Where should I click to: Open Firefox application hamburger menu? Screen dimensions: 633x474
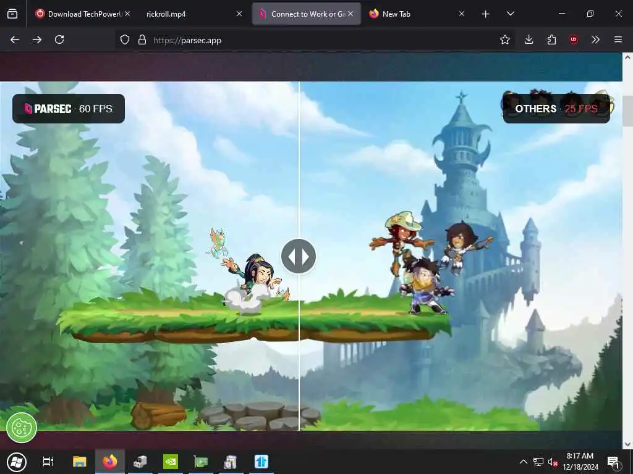tap(618, 39)
